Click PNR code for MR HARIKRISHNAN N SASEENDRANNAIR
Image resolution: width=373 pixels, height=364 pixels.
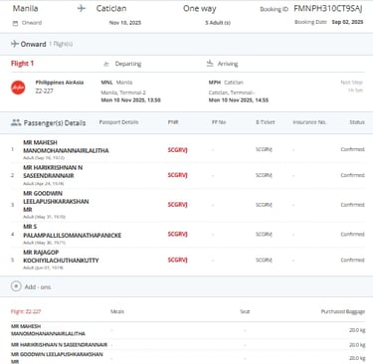pos(177,175)
